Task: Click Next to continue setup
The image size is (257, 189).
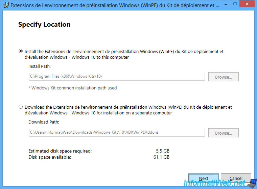Action: pos(204,178)
